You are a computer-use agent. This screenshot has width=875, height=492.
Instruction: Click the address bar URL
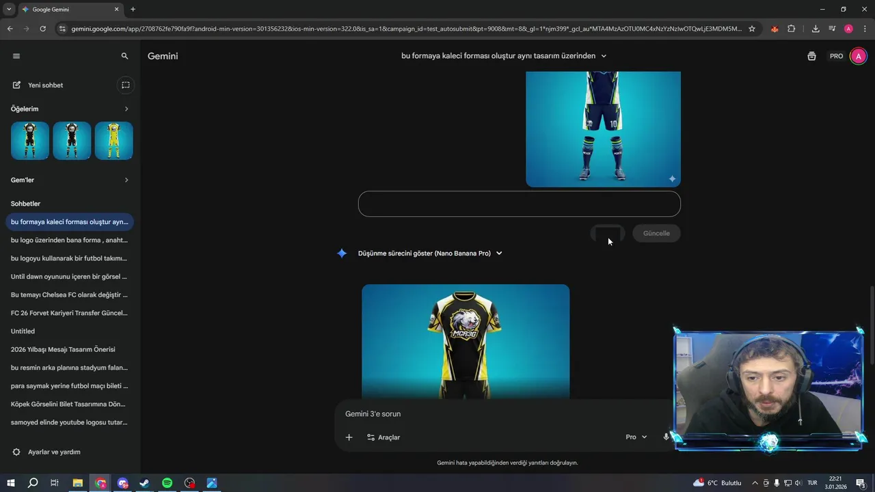coord(406,29)
